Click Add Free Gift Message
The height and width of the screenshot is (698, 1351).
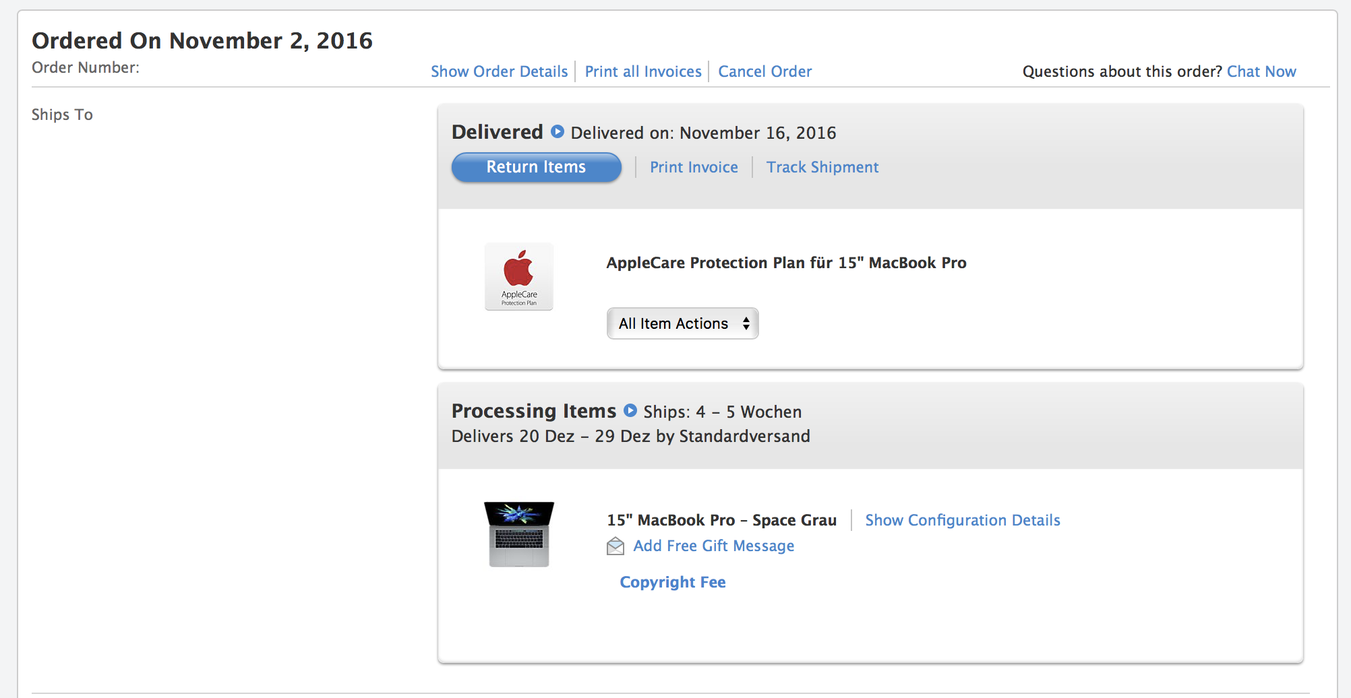click(714, 546)
